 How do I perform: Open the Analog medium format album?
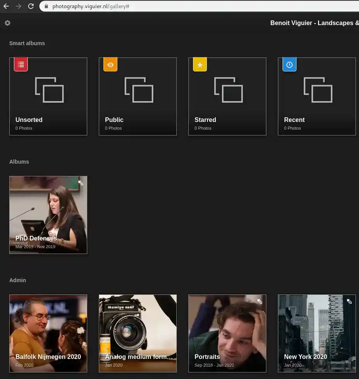point(138,333)
